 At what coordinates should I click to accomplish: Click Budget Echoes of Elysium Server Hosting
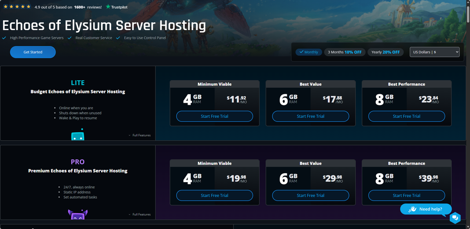78,92
